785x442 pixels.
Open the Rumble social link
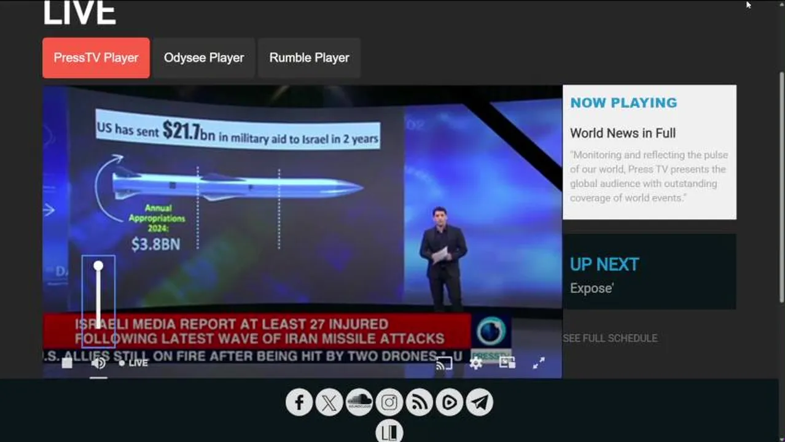(450, 403)
